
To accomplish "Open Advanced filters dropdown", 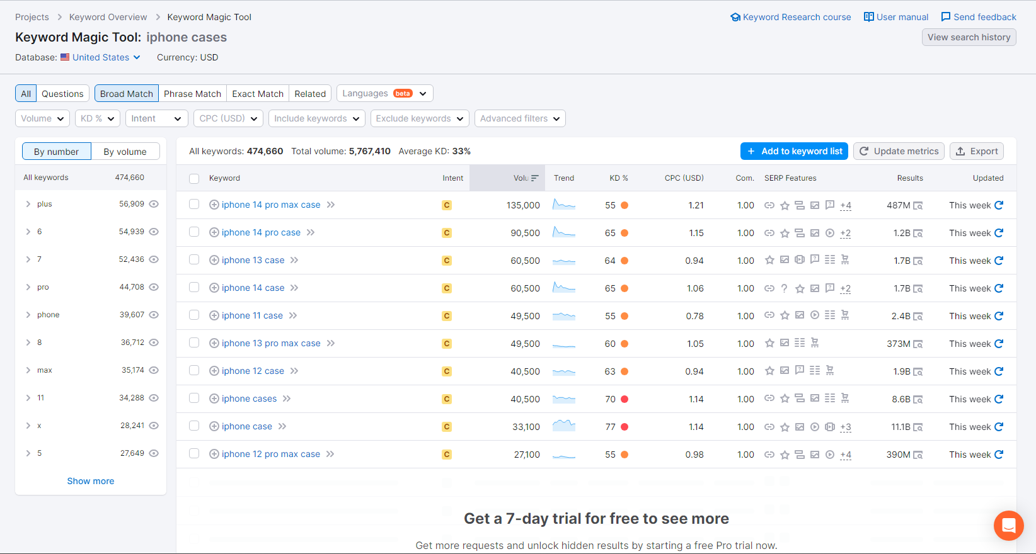I will tap(520, 118).
